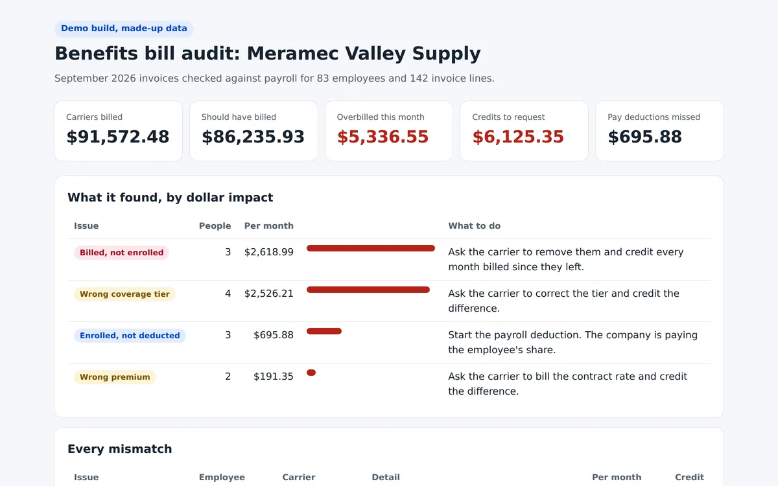The image size is (778, 486).
Task: Click the $191.35 per month amount
Action: [273, 376]
